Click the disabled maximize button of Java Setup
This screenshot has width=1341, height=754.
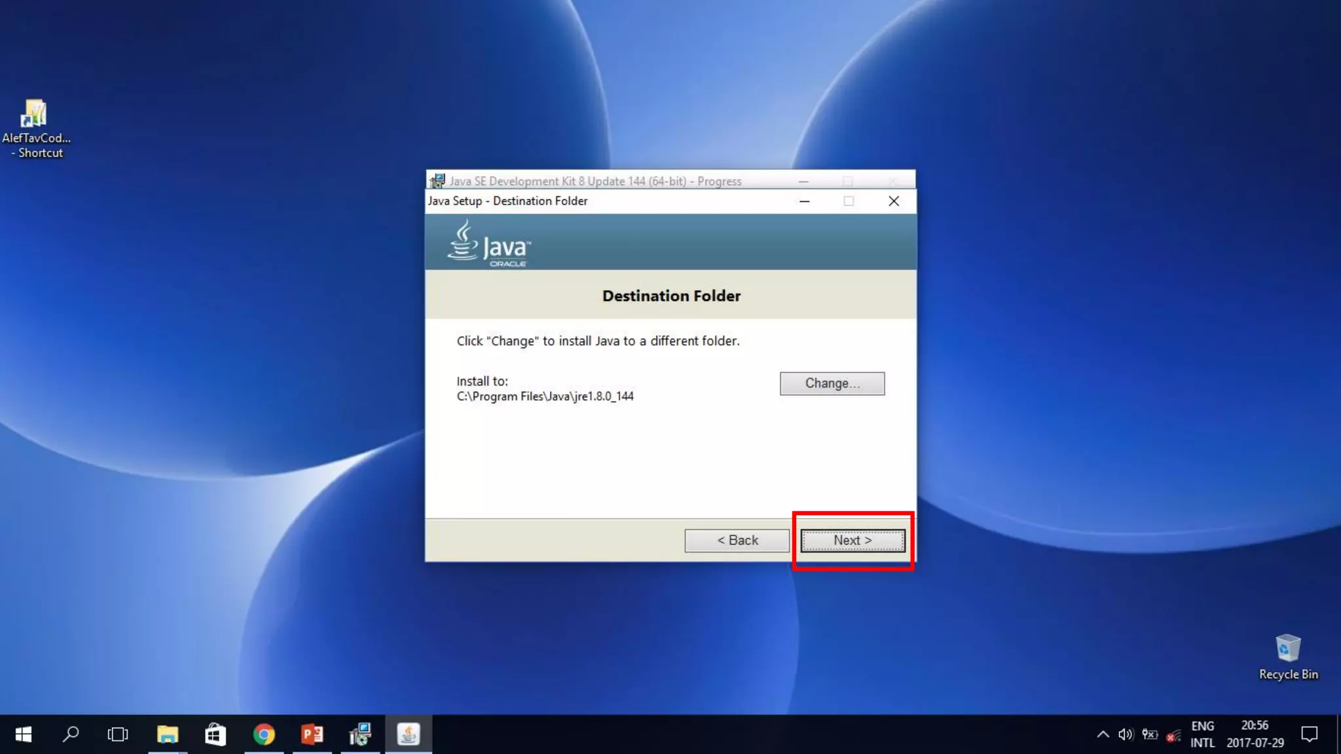[x=849, y=201]
